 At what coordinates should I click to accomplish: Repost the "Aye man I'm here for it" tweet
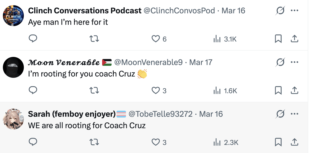94,39
